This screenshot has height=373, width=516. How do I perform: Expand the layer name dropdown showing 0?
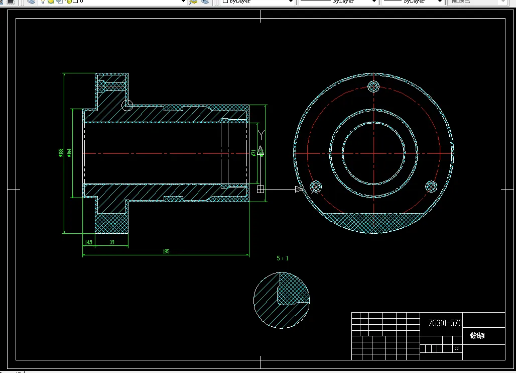tap(183, 2)
